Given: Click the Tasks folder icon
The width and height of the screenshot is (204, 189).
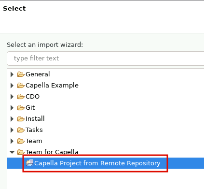Looking at the screenshot, I should coord(21,130).
